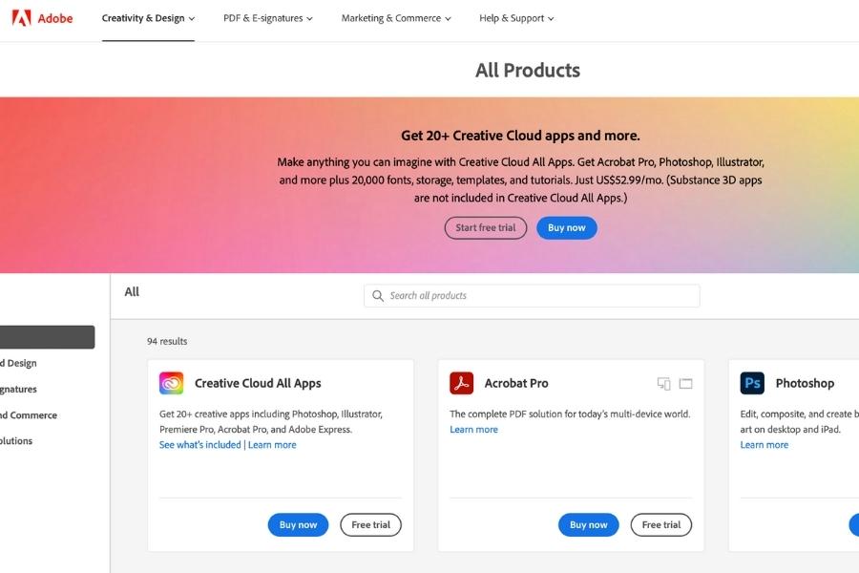Screen dimensions: 859x573
Task: Expand the Marketing & Commerce dropdown
Action: click(395, 17)
